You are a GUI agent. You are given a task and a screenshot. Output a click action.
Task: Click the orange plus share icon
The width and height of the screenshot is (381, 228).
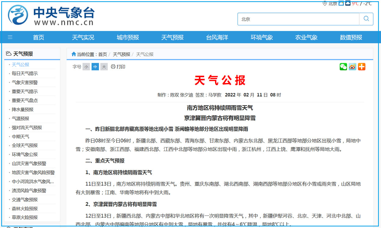pos(361,67)
